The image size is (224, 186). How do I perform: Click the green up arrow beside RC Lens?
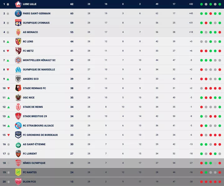click(8, 42)
